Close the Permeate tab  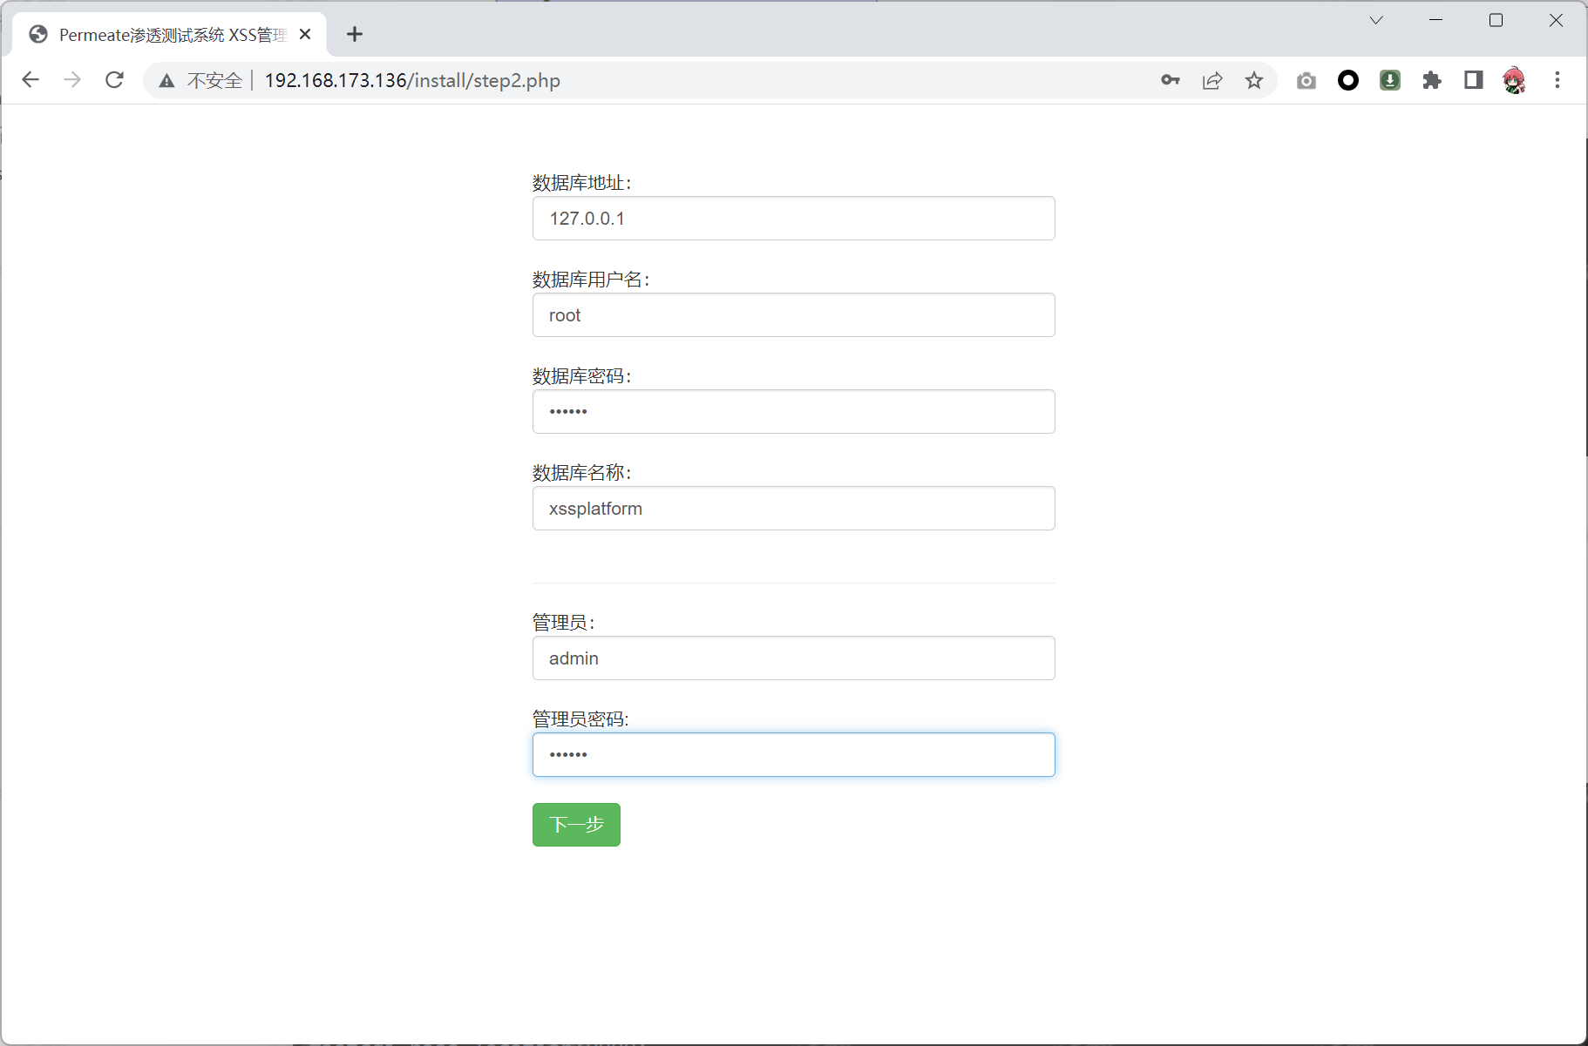pyautogui.click(x=305, y=35)
